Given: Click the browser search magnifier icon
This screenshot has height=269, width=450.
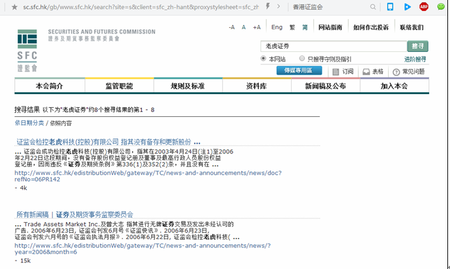Looking at the screenshot, I should click(x=372, y=6).
